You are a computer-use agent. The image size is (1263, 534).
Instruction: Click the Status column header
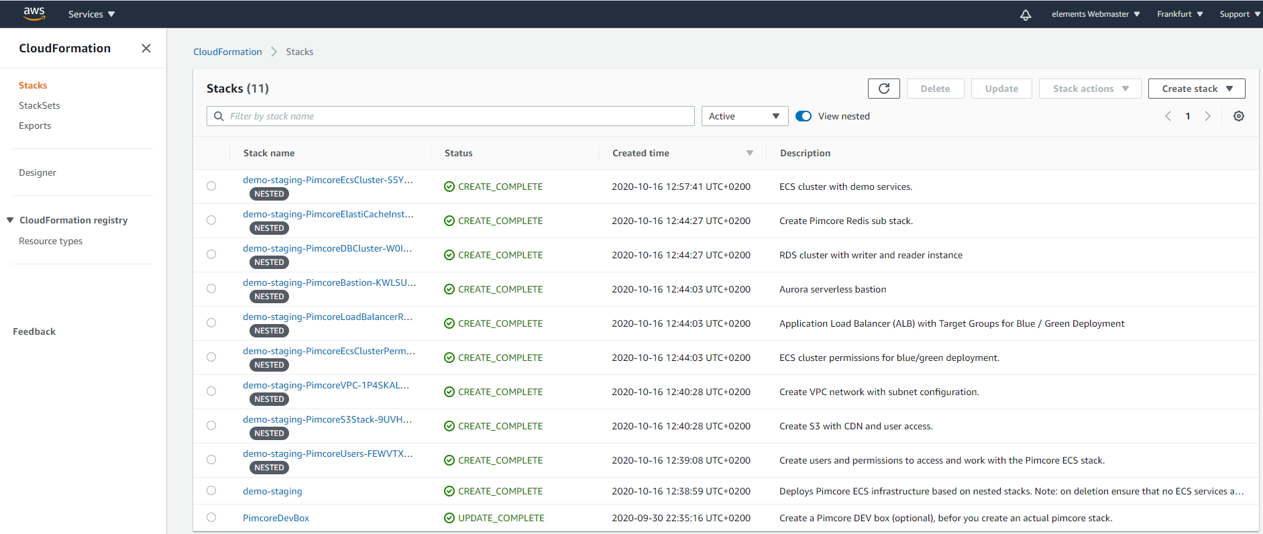tap(459, 153)
